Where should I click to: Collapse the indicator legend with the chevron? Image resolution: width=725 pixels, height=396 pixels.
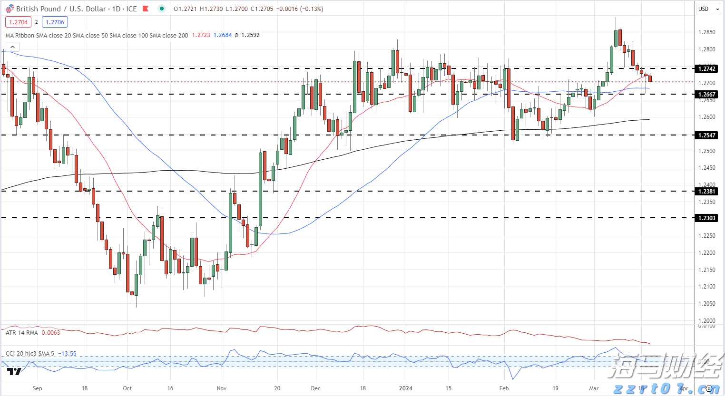tap(12, 47)
